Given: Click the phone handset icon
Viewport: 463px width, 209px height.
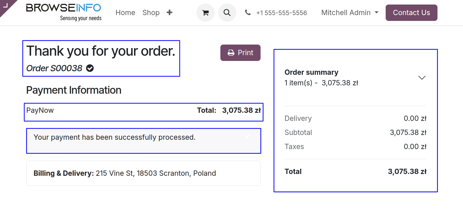Looking at the screenshot, I should [248, 12].
